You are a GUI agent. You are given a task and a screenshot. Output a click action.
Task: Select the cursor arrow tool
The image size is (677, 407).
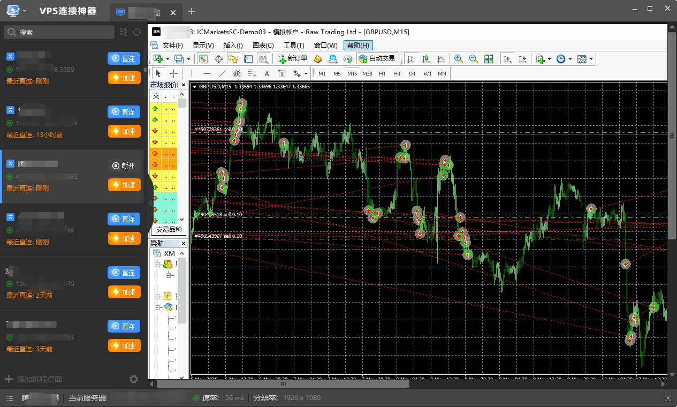pos(158,73)
